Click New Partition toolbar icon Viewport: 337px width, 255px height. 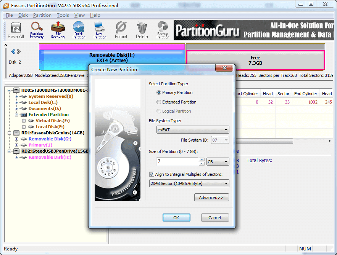click(x=100, y=30)
